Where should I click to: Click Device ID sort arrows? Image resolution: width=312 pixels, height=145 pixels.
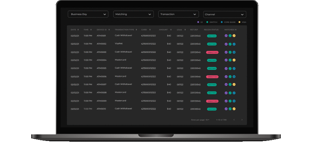tap(109, 30)
